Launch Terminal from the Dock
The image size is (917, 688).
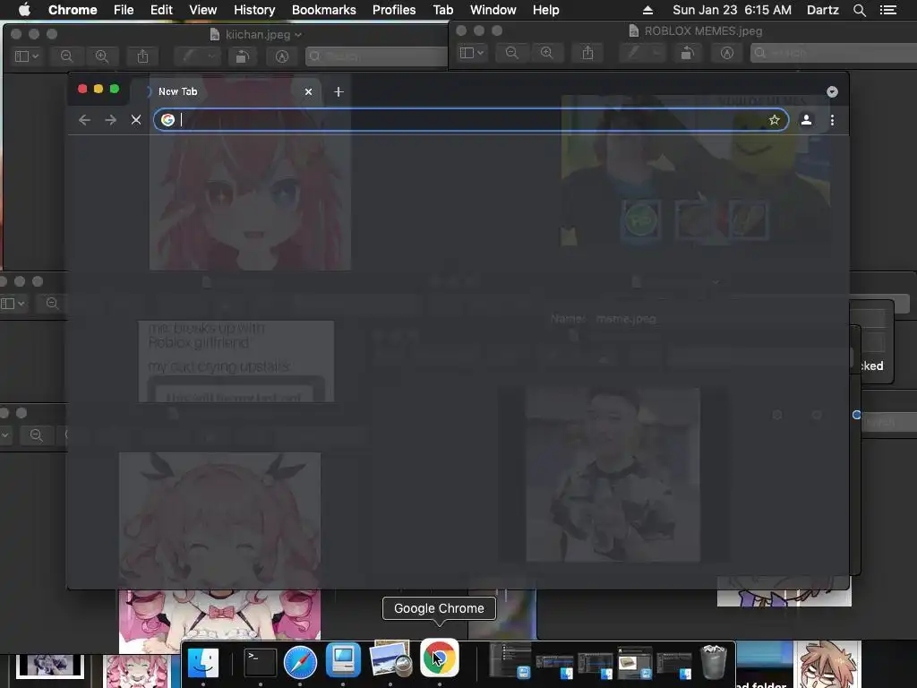[260, 662]
